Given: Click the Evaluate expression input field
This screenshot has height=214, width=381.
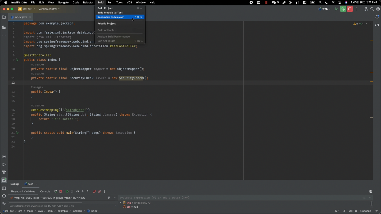Looking at the screenshot, I should click(238, 198).
